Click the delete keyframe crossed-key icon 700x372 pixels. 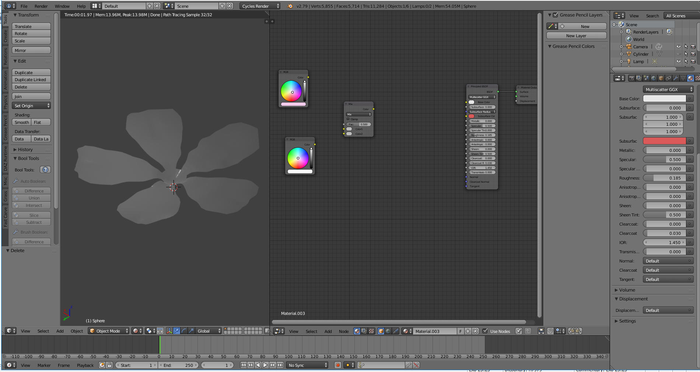click(416, 365)
